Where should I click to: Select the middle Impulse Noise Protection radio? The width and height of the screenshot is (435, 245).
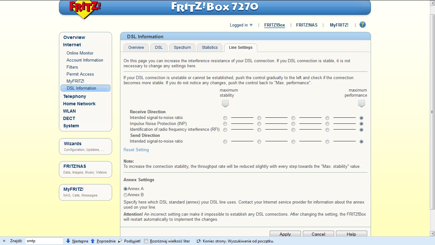point(293,124)
